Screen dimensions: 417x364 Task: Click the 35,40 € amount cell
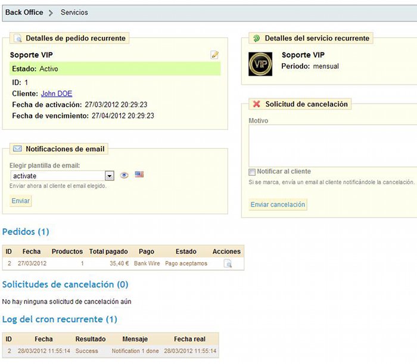pos(119,263)
